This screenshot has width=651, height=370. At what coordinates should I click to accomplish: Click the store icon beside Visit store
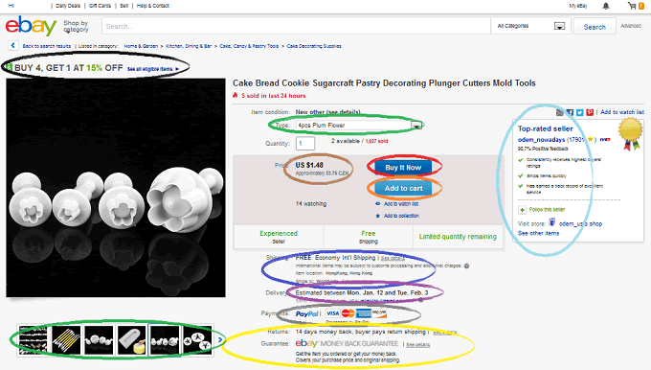551,222
